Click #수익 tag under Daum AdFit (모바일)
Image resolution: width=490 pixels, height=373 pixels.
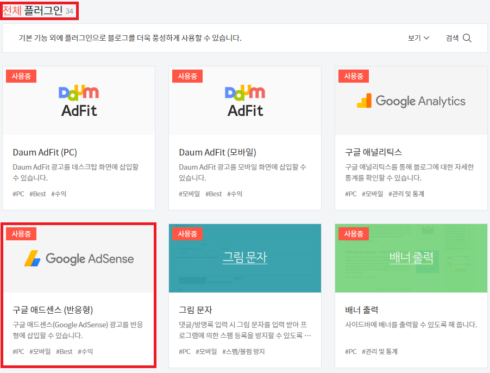point(235,194)
